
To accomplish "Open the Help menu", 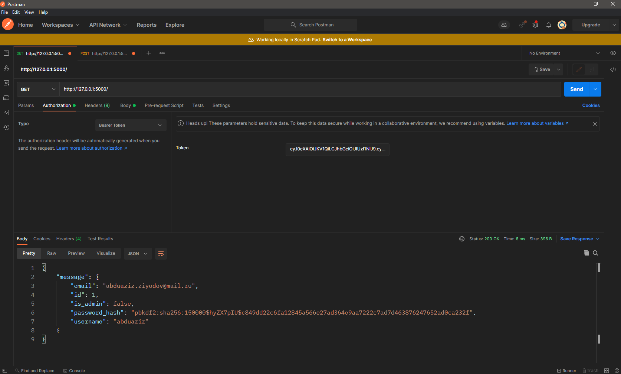I will [43, 12].
